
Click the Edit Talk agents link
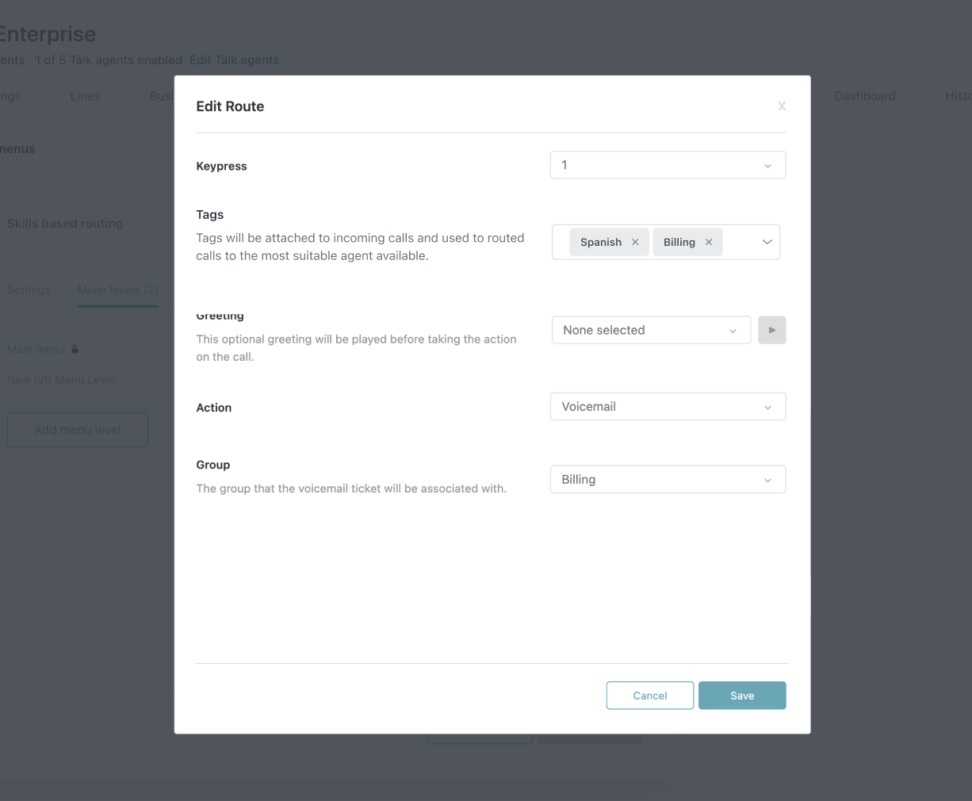(x=234, y=60)
